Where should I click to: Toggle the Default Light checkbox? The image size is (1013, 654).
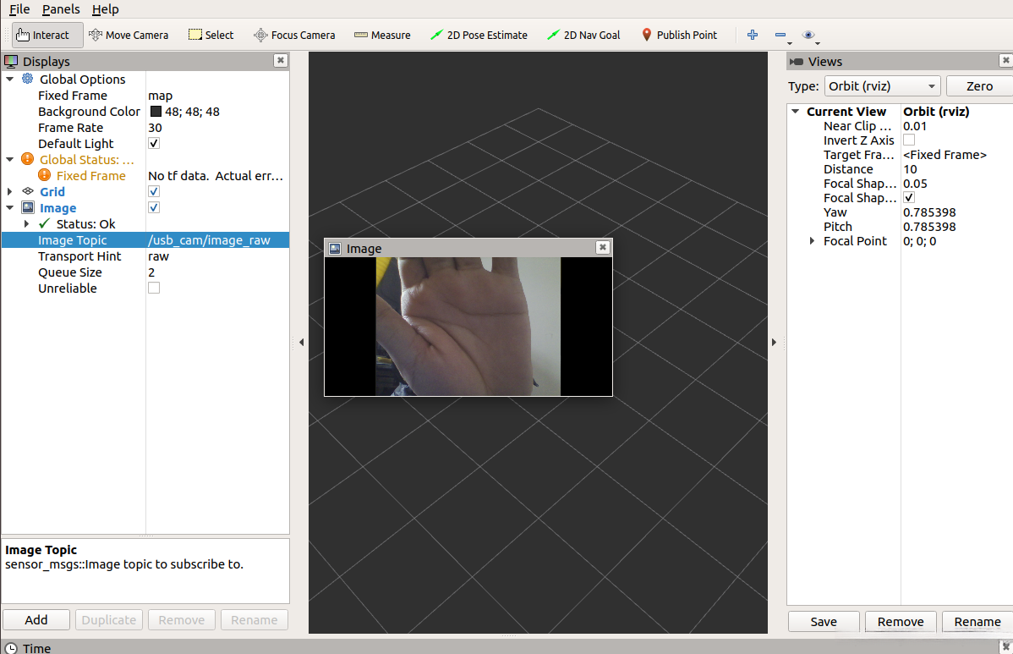coord(154,144)
